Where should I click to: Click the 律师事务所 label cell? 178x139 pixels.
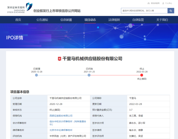[29, 130]
